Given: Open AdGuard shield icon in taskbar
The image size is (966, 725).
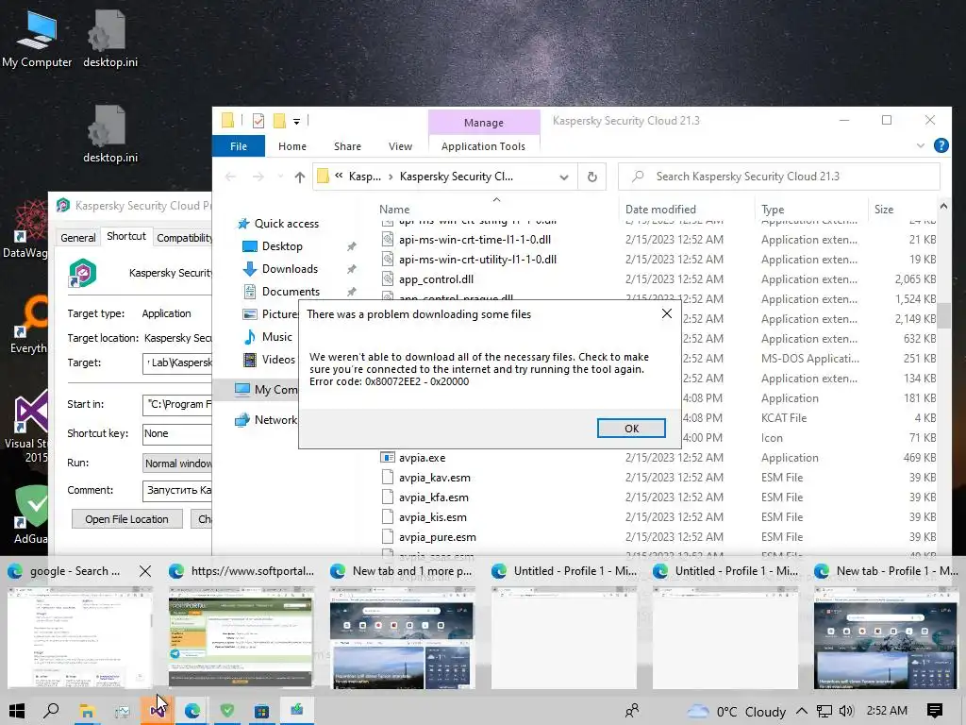Looking at the screenshot, I should point(227,711).
